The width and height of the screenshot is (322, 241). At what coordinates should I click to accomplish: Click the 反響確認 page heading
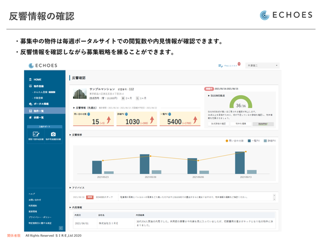coord(79,78)
